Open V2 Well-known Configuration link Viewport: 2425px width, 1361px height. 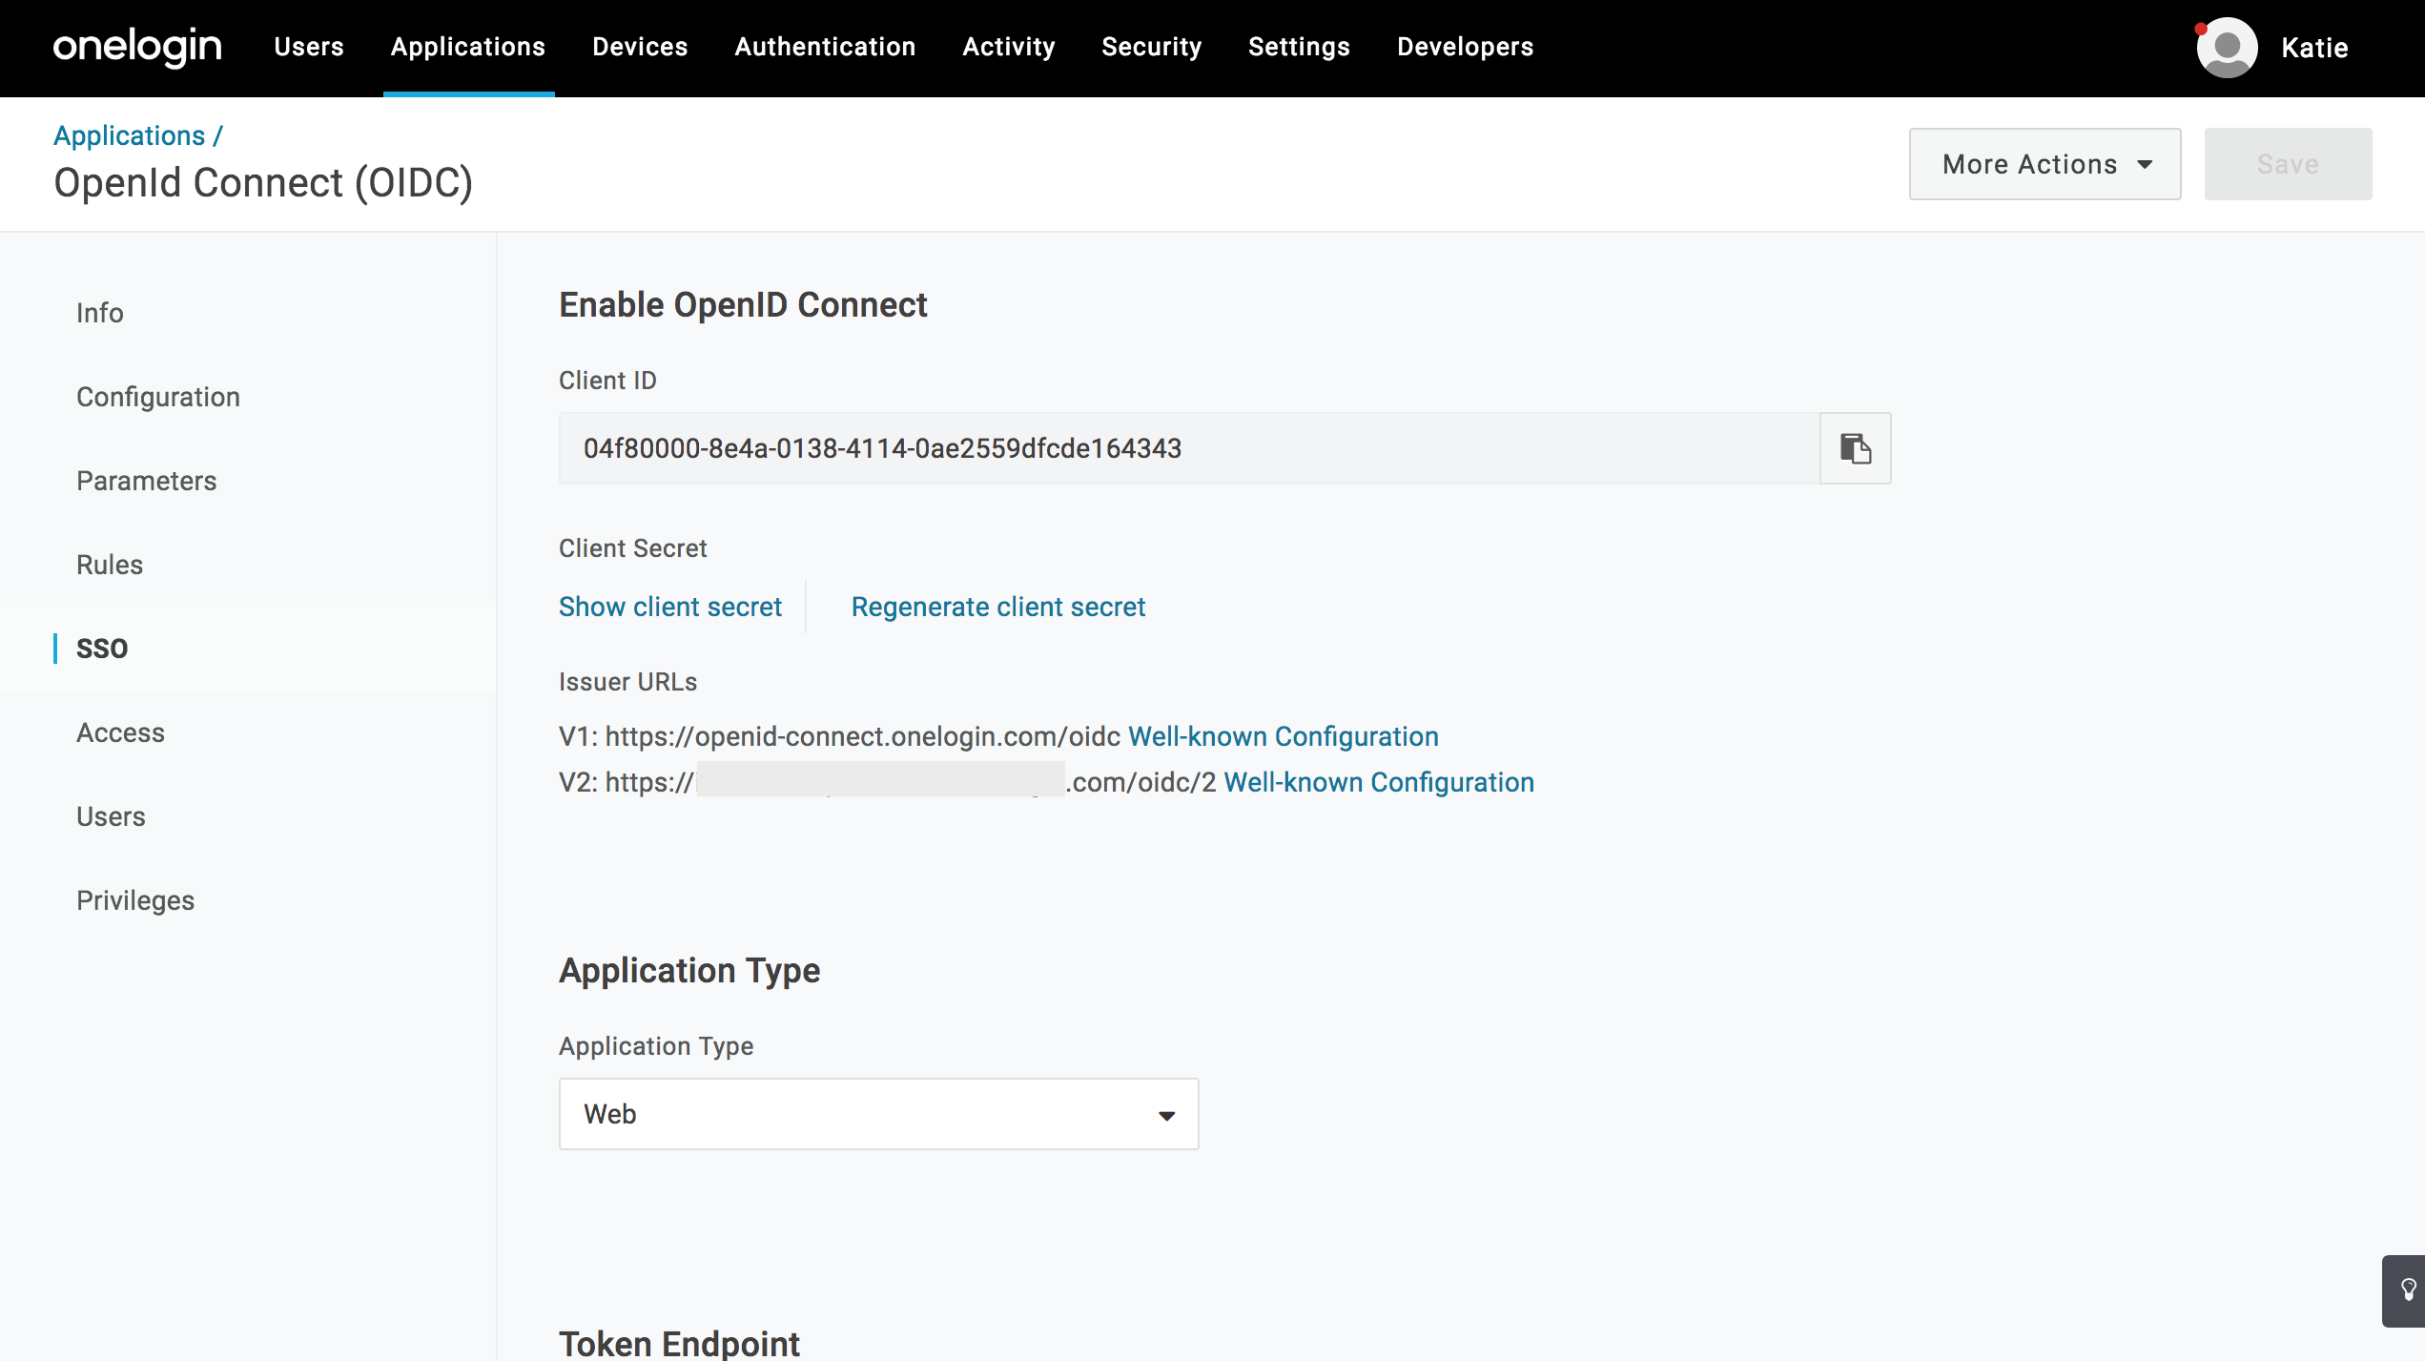tap(1378, 782)
